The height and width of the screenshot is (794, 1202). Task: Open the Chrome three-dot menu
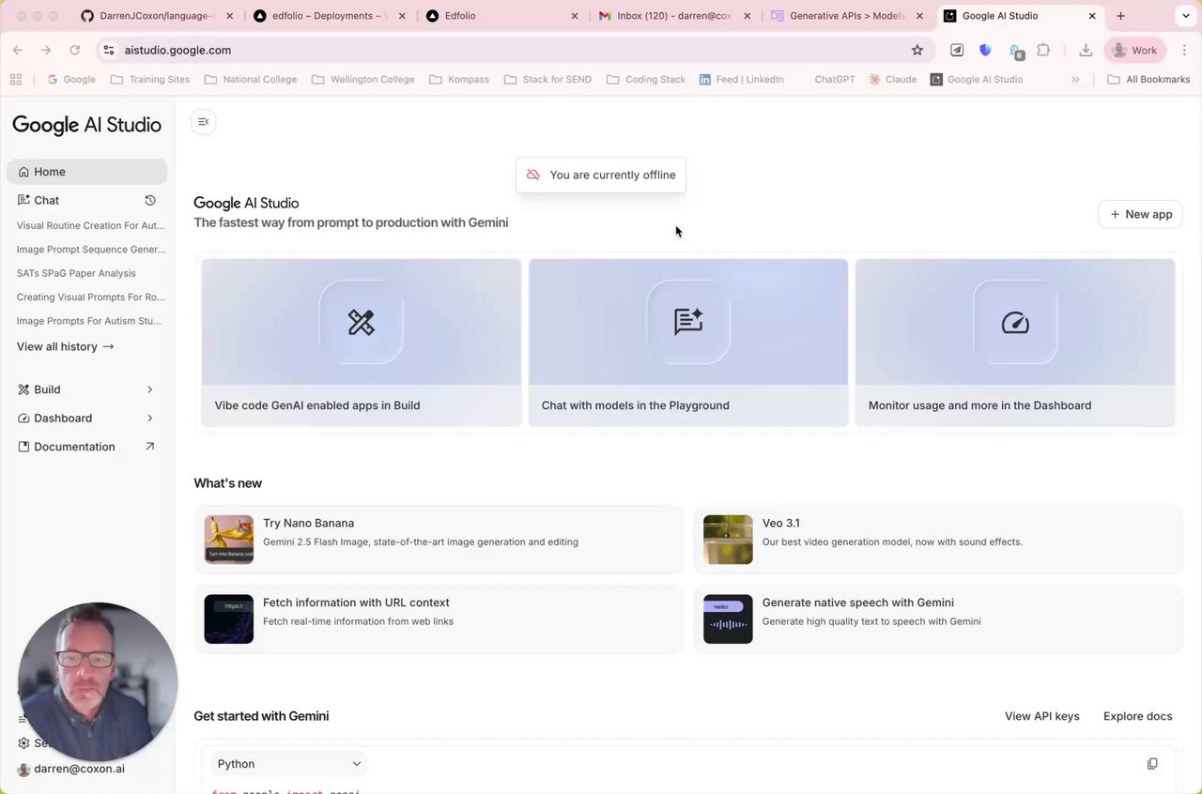pyautogui.click(x=1184, y=50)
